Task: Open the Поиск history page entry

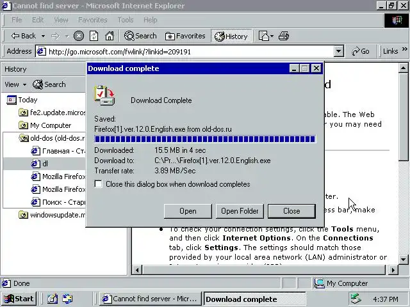Action: click(58, 202)
